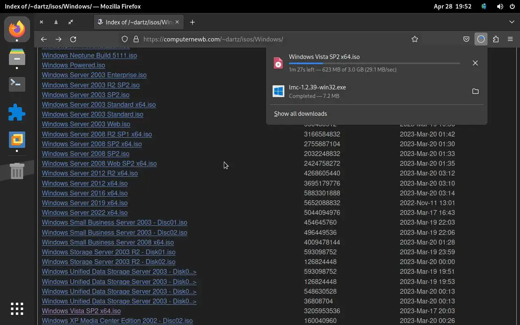Open a new browser tab
This screenshot has width=520, height=325.
click(193, 22)
